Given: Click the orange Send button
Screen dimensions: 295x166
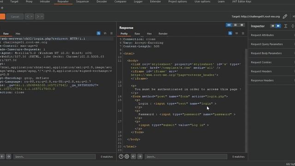Looking at the screenshot, I should (2, 17).
